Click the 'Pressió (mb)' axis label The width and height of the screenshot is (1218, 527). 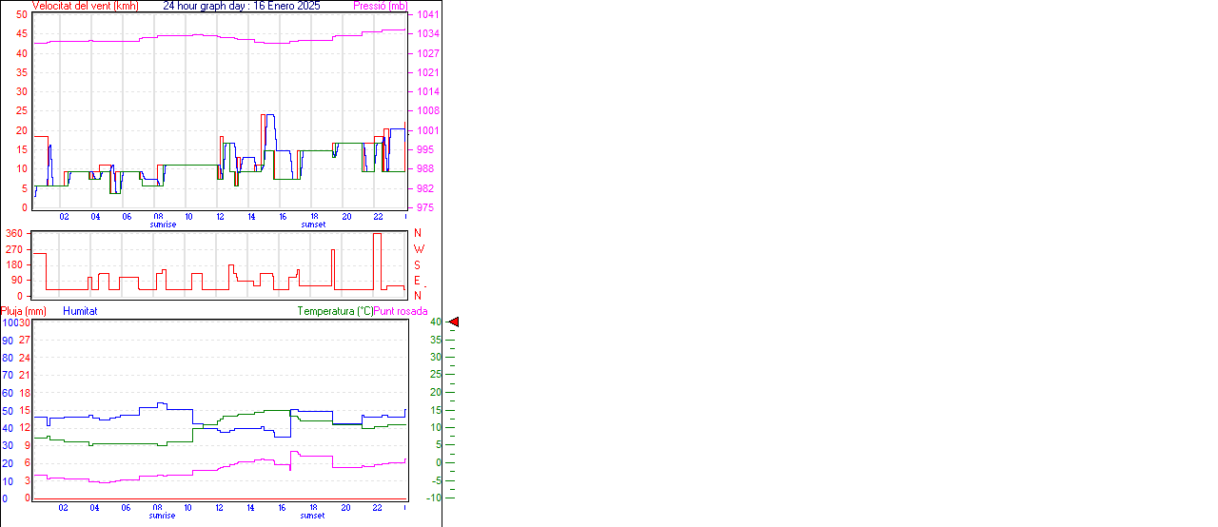click(x=380, y=6)
